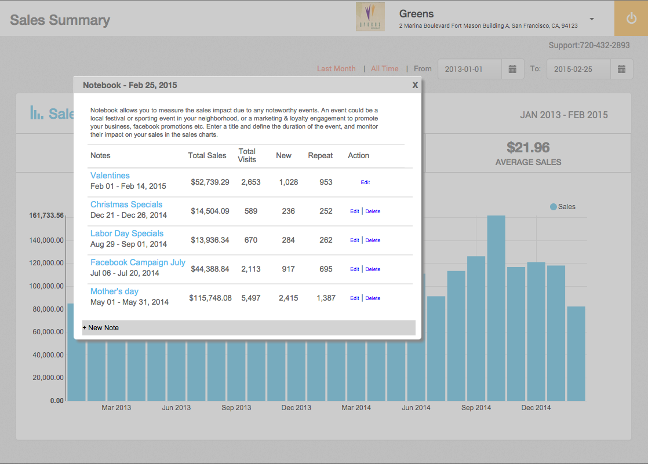Click the $21.96 average sales figure

click(x=528, y=148)
